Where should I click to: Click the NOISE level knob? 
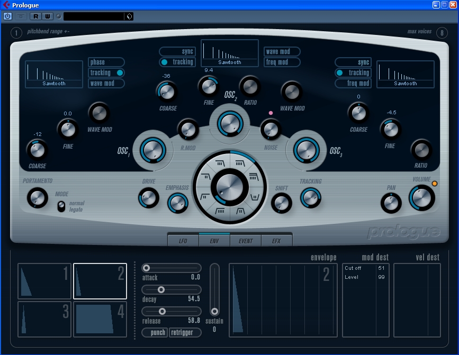[x=271, y=129]
